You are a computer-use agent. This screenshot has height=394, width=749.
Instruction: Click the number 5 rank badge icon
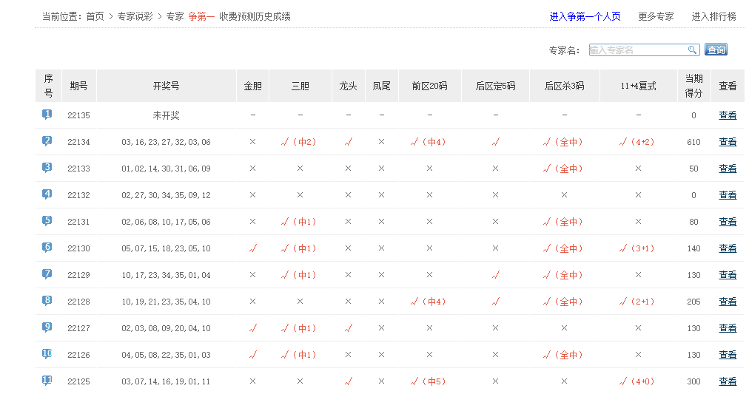coord(47,221)
